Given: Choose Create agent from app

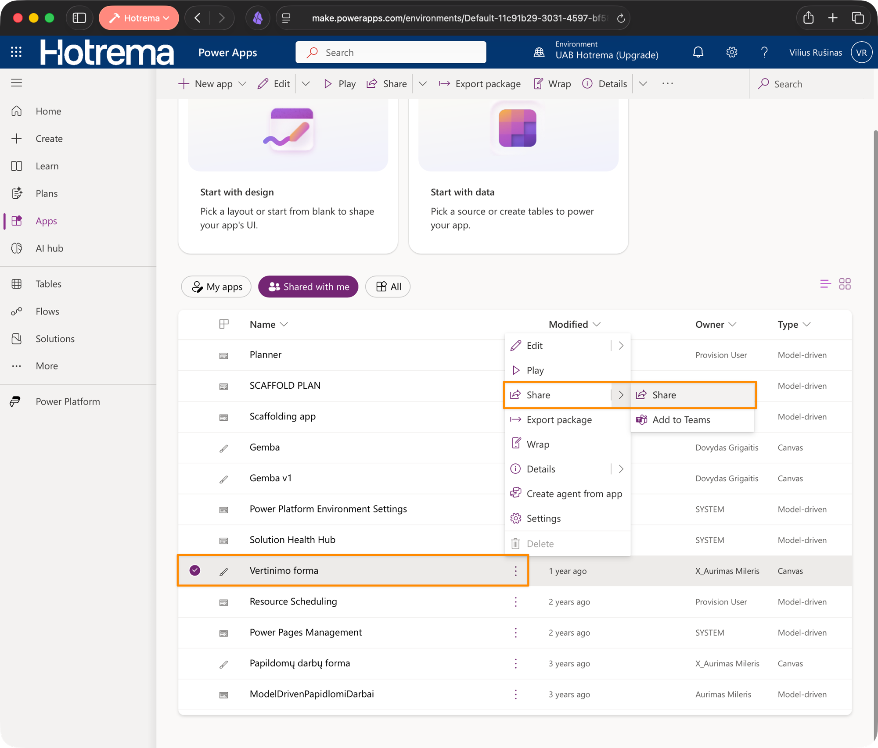Looking at the screenshot, I should coord(567,494).
